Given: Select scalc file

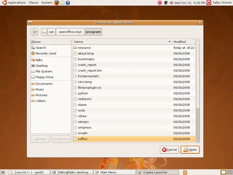Looking at the screenshot, I should coord(134,110).
